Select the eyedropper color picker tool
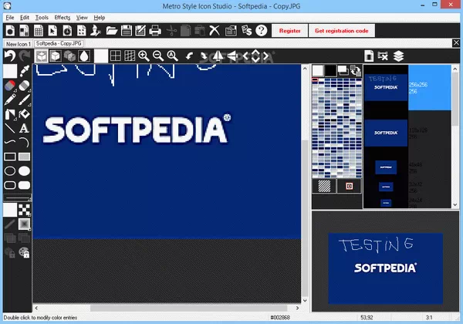The image size is (463, 324). (x=24, y=71)
